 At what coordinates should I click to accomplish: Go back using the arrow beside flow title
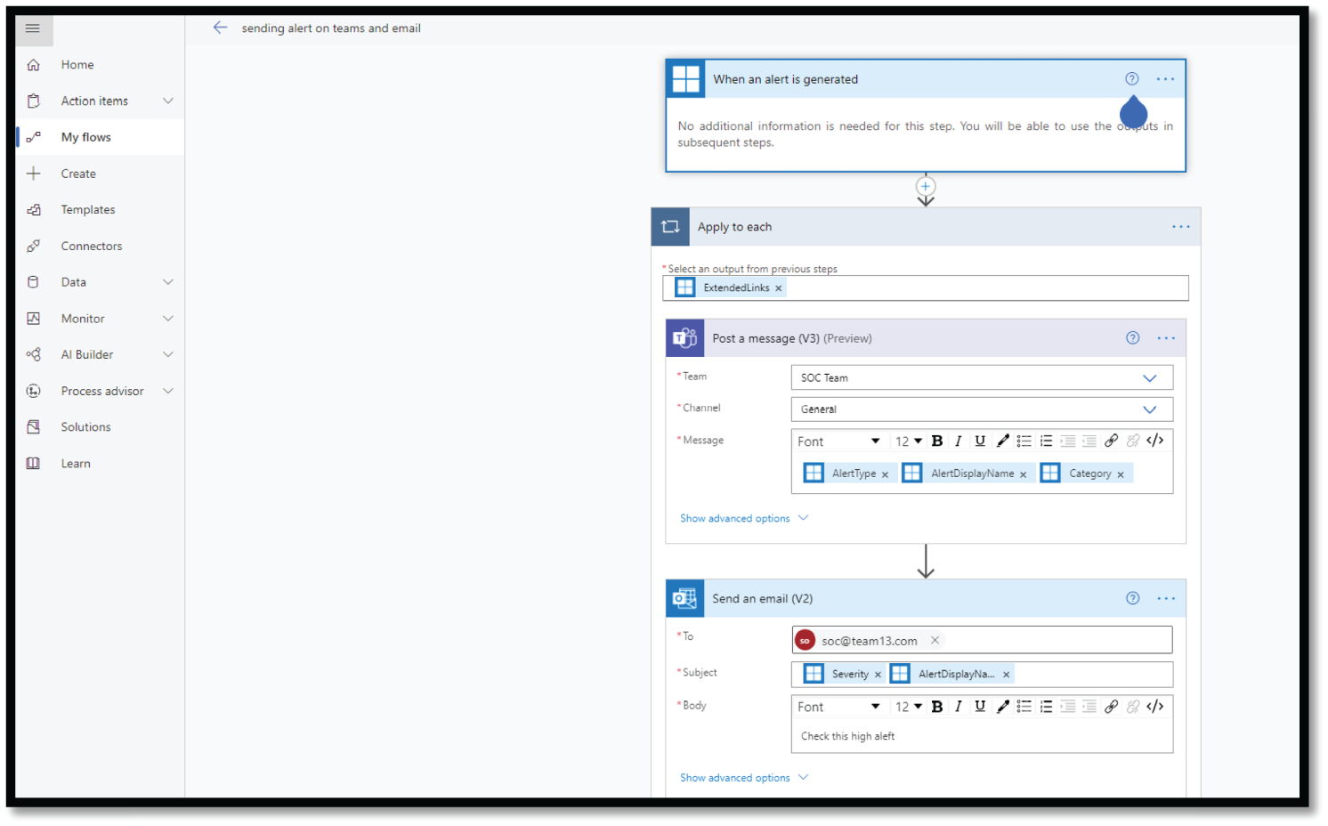[220, 28]
